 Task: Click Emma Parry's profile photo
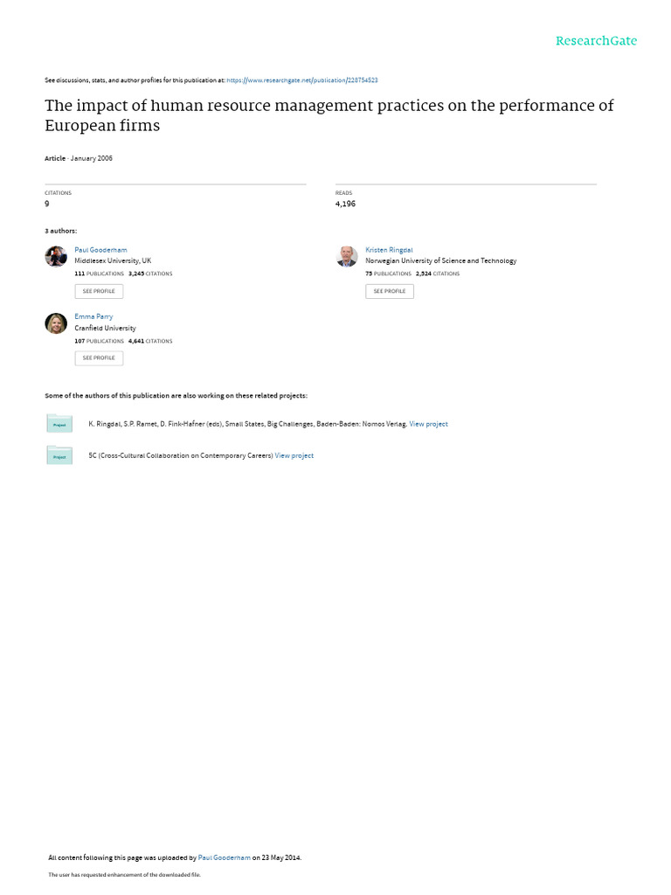coord(56,323)
